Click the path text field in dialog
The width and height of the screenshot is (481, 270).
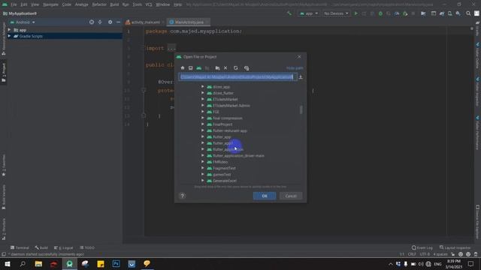(237, 76)
